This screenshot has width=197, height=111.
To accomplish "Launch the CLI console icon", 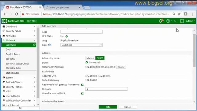I will (176, 21).
